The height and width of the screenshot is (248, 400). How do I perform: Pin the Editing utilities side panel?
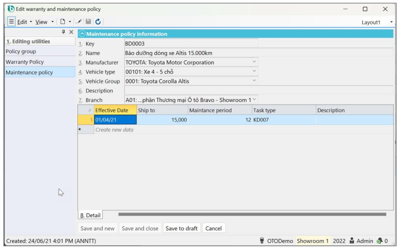click(63, 32)
